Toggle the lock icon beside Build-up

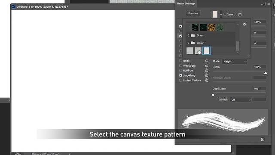[x=207, y=70]
